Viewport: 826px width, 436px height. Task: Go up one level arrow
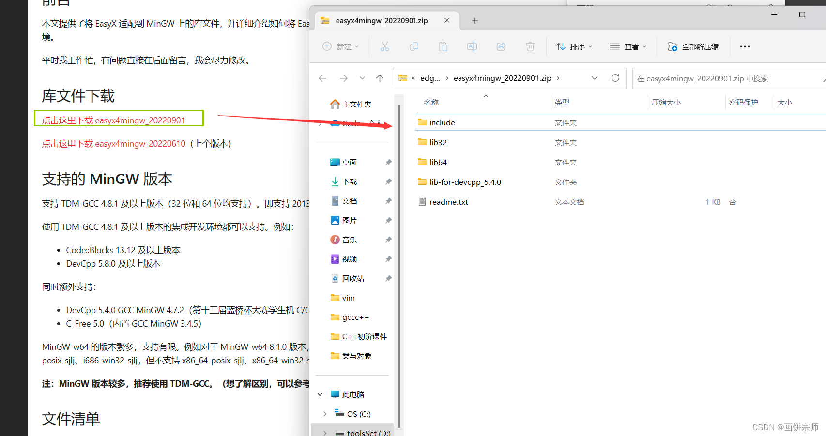tap(380, 78)
